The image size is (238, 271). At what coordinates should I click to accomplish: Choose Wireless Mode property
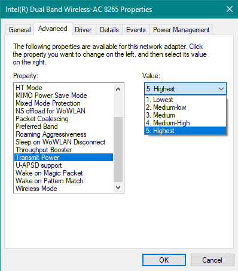(x=63, y=189)
